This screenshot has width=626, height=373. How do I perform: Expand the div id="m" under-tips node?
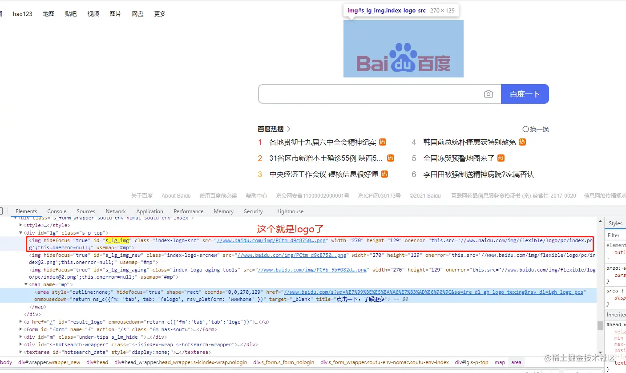(x=20, y=337)
